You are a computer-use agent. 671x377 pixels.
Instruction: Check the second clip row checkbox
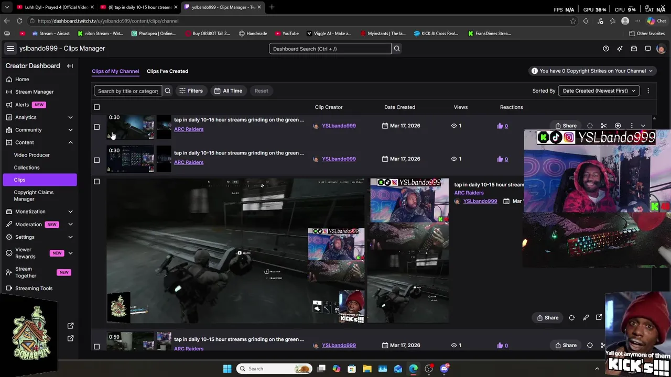[x=96, y=160]
